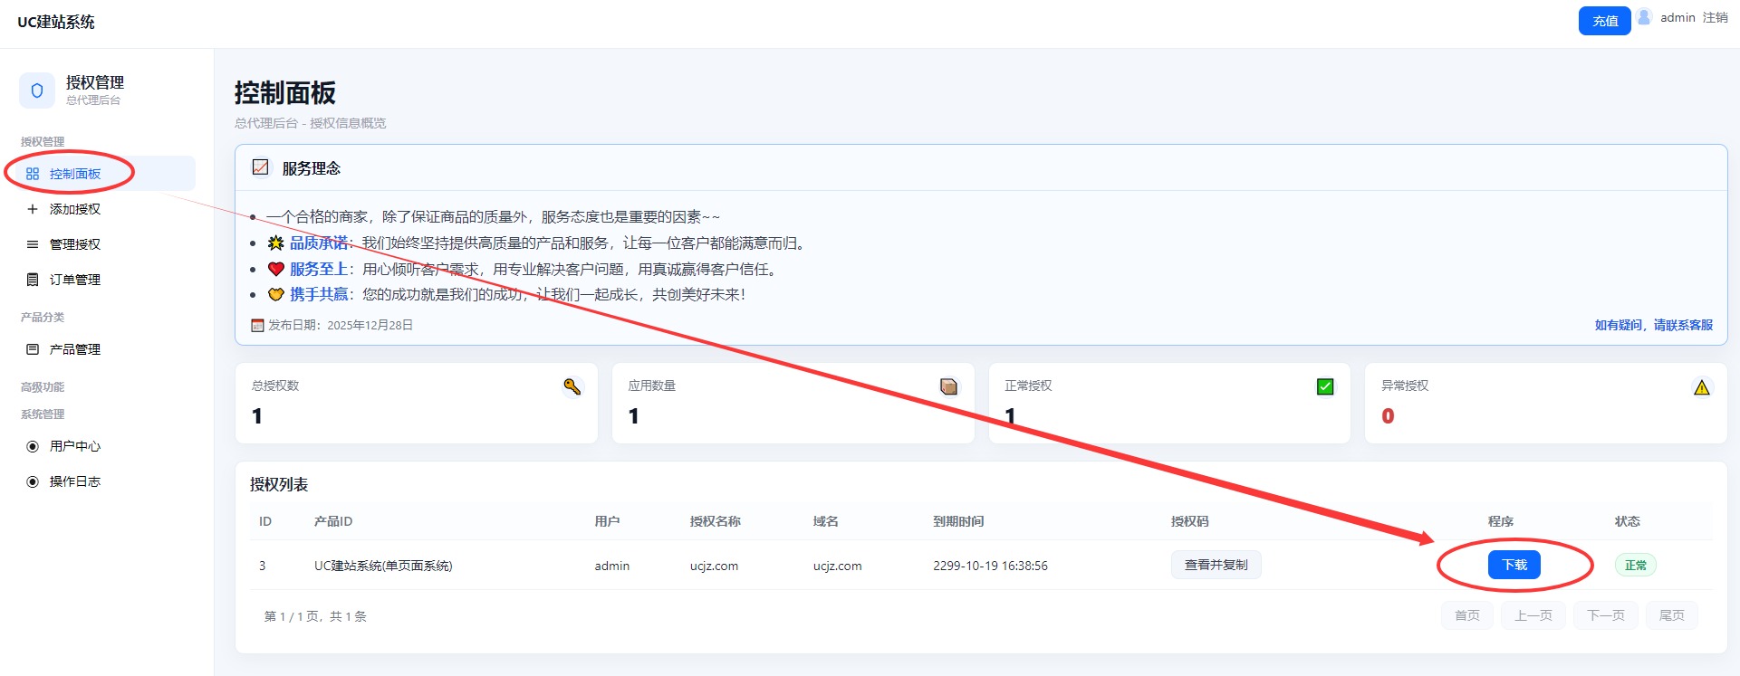Click the sparkle icon beside 品质承诺
Viewport: 1740px width, 676px height.
pos(276,243)
